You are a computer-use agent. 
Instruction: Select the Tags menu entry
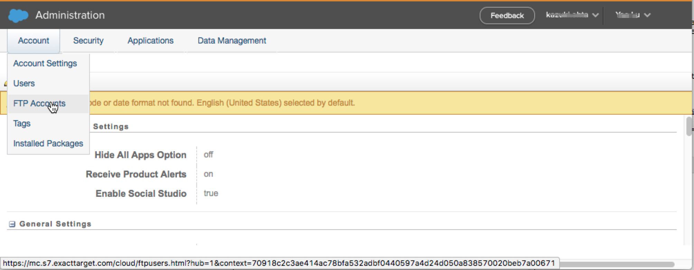[x=22, y=124]
